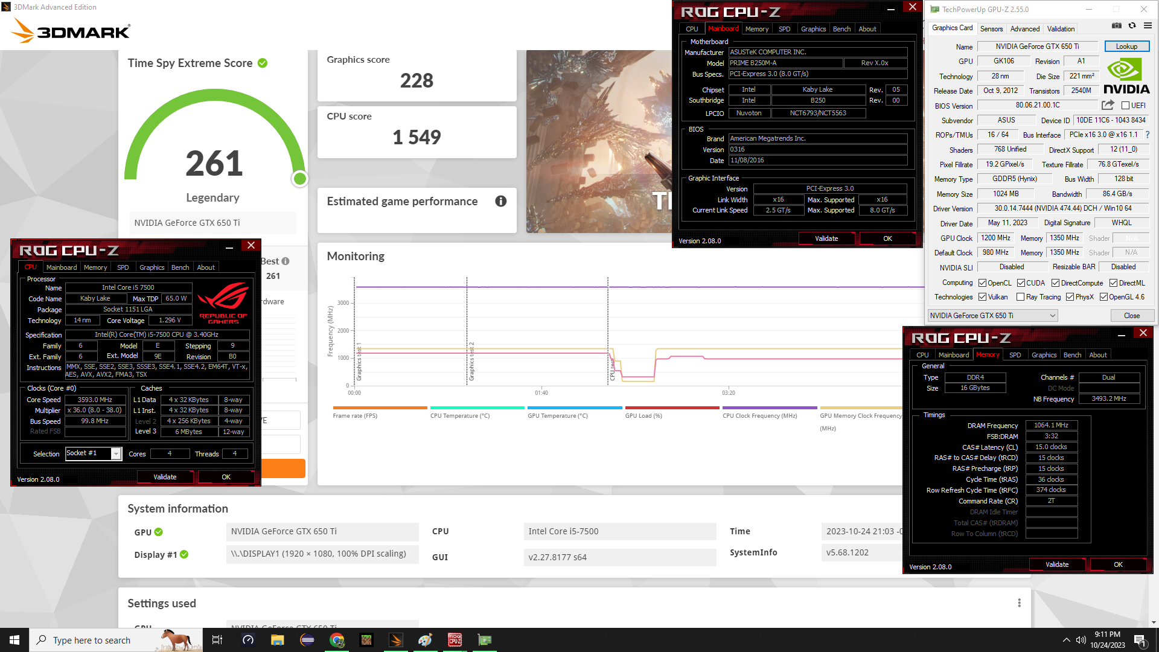Click Frame rate (FPS) orange legend bar

coord(380,408)
